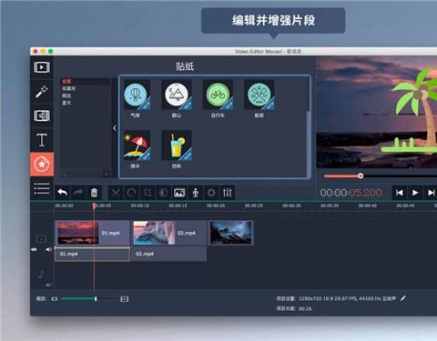Click the 00:26 project length value

pyautogui.click(x=305, y=308)
